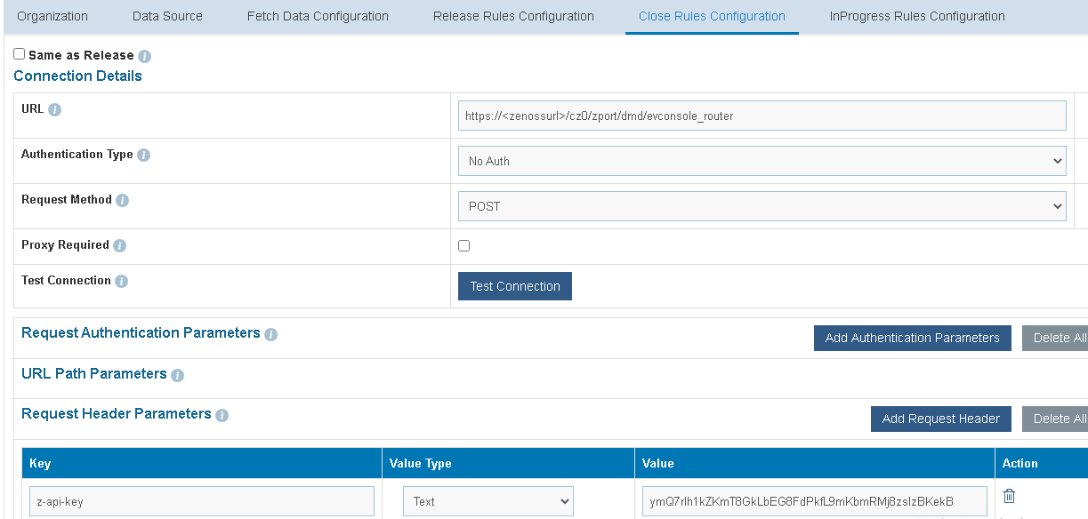
Task: Open the Release Rules Configuration tab
Action: (x=513, y=16)
